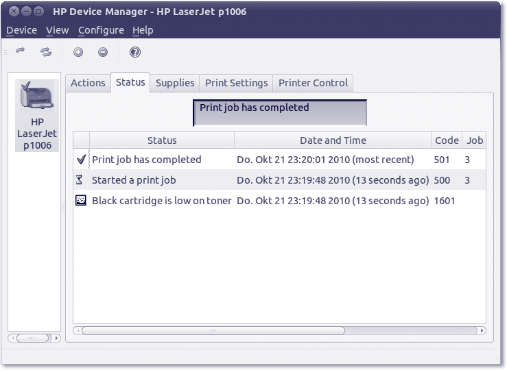Image resolution: width=507 pixels, height=370 pixels.
Task: Sort by the Date and Time column header
Action: click(x=333, y=140)
